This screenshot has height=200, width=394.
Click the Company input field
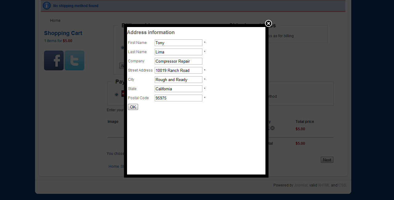(178, 61)
